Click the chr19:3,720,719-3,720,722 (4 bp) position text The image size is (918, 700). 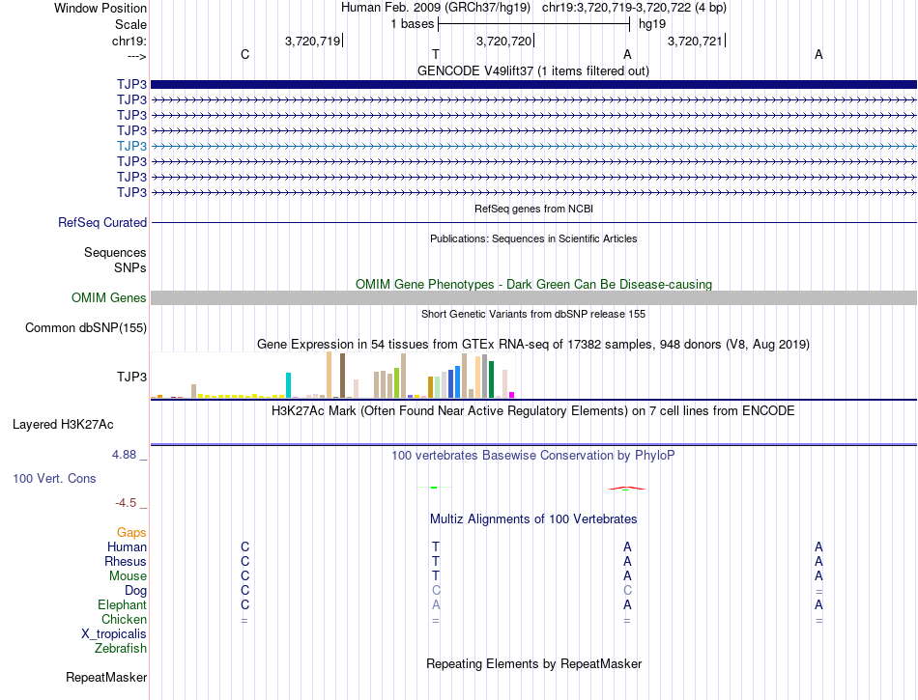(634, 8)
